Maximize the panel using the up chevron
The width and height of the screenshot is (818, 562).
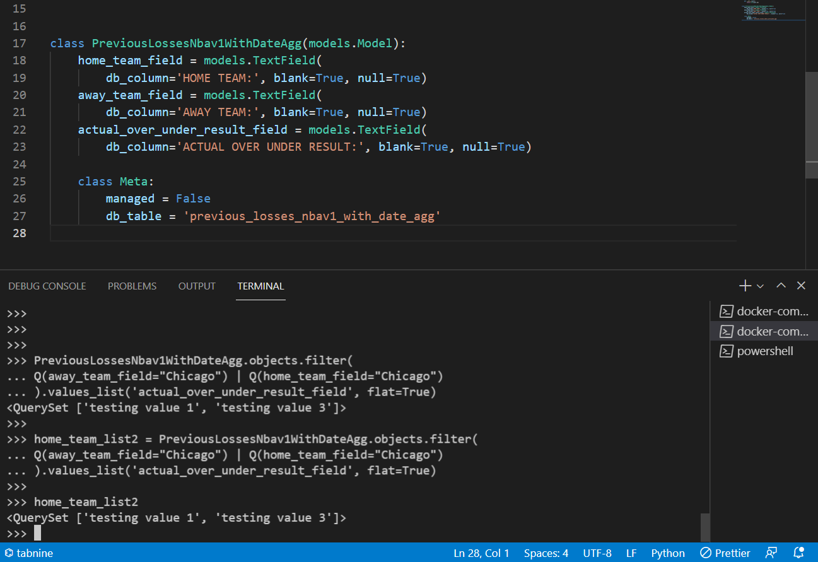click(781, 286)
